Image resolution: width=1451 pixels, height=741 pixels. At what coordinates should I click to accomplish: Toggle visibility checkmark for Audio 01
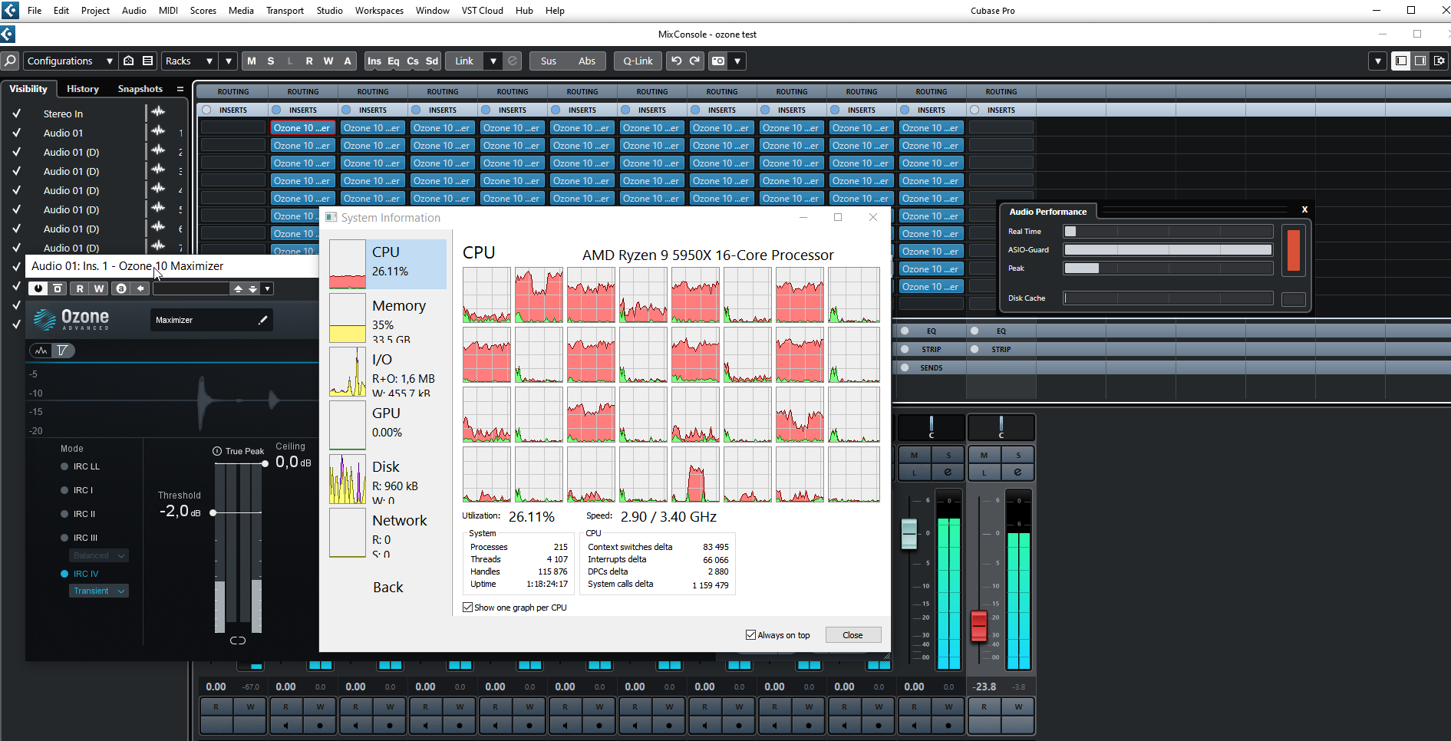(x=16, y=132)
